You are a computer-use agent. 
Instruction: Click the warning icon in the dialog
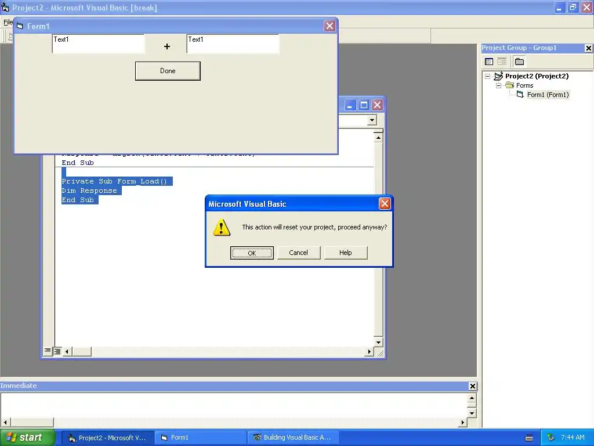pos(222,227)
